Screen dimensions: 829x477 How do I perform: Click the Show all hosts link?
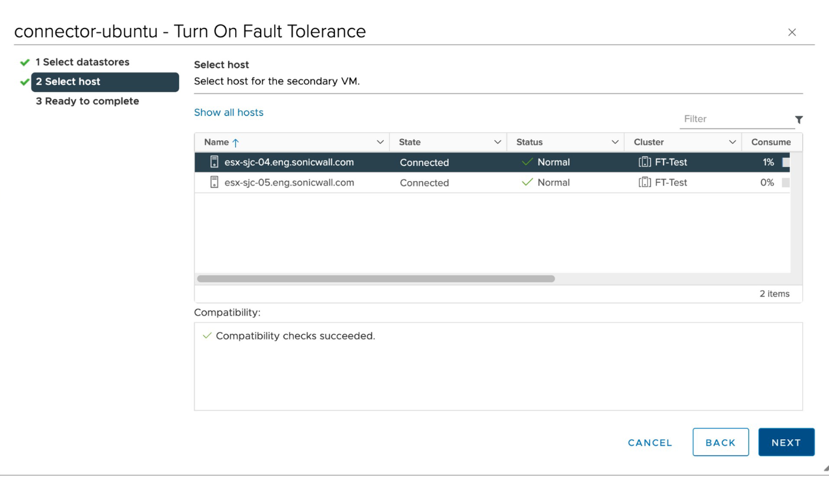[x=229, y=113]
